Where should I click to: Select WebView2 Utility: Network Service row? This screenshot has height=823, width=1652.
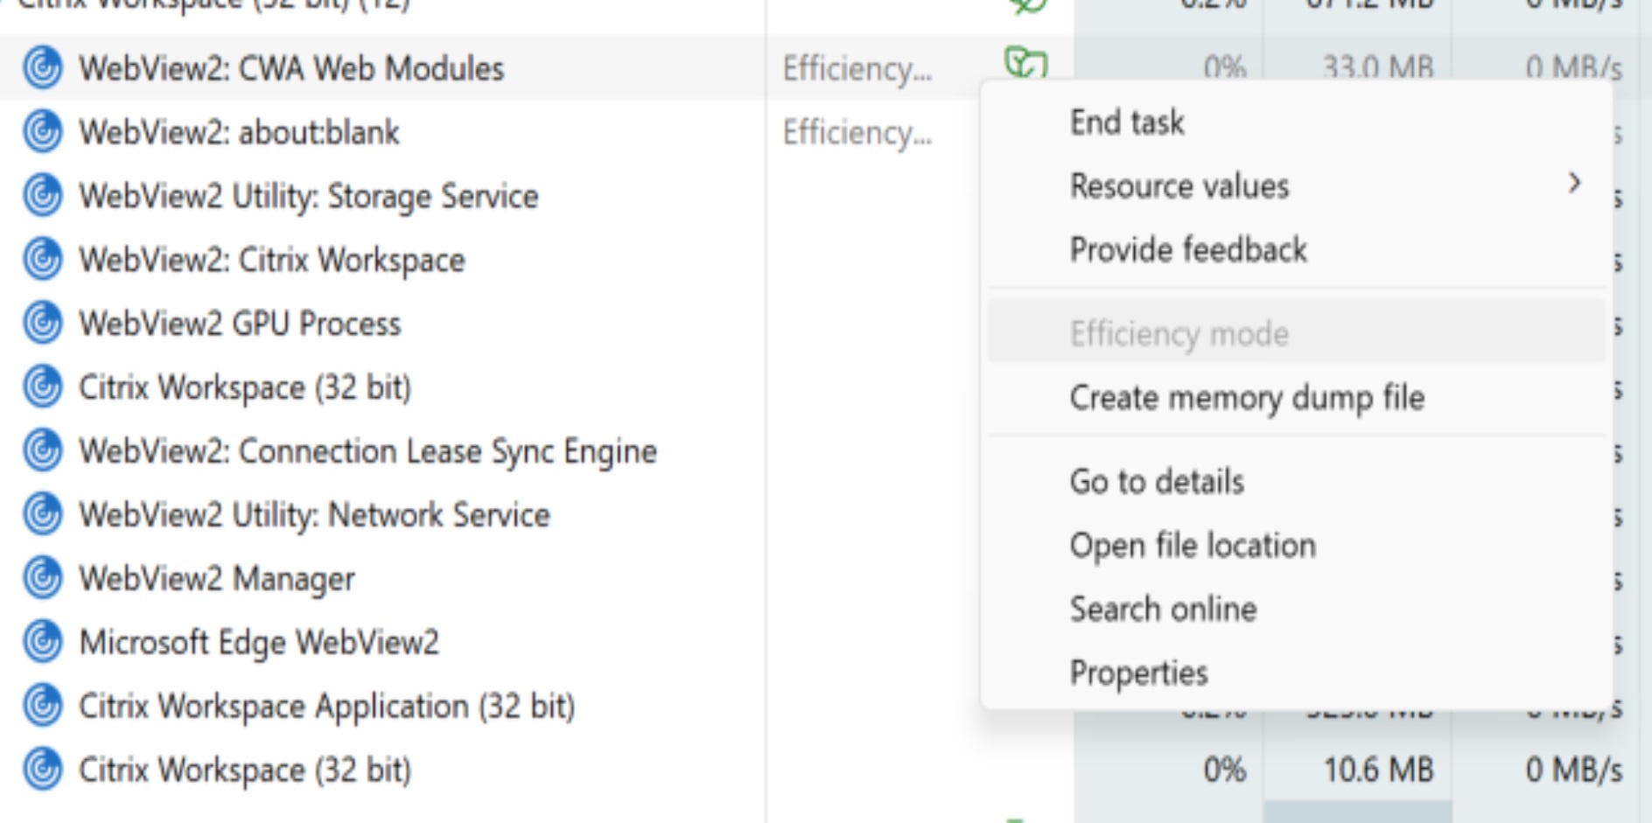click(x=314, y=515)
